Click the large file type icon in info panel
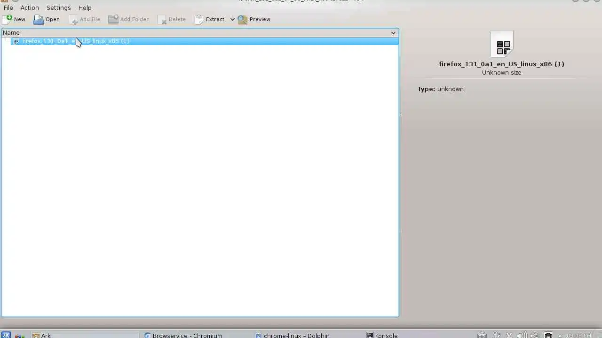602x338 pixels. (x=502, y=44)
